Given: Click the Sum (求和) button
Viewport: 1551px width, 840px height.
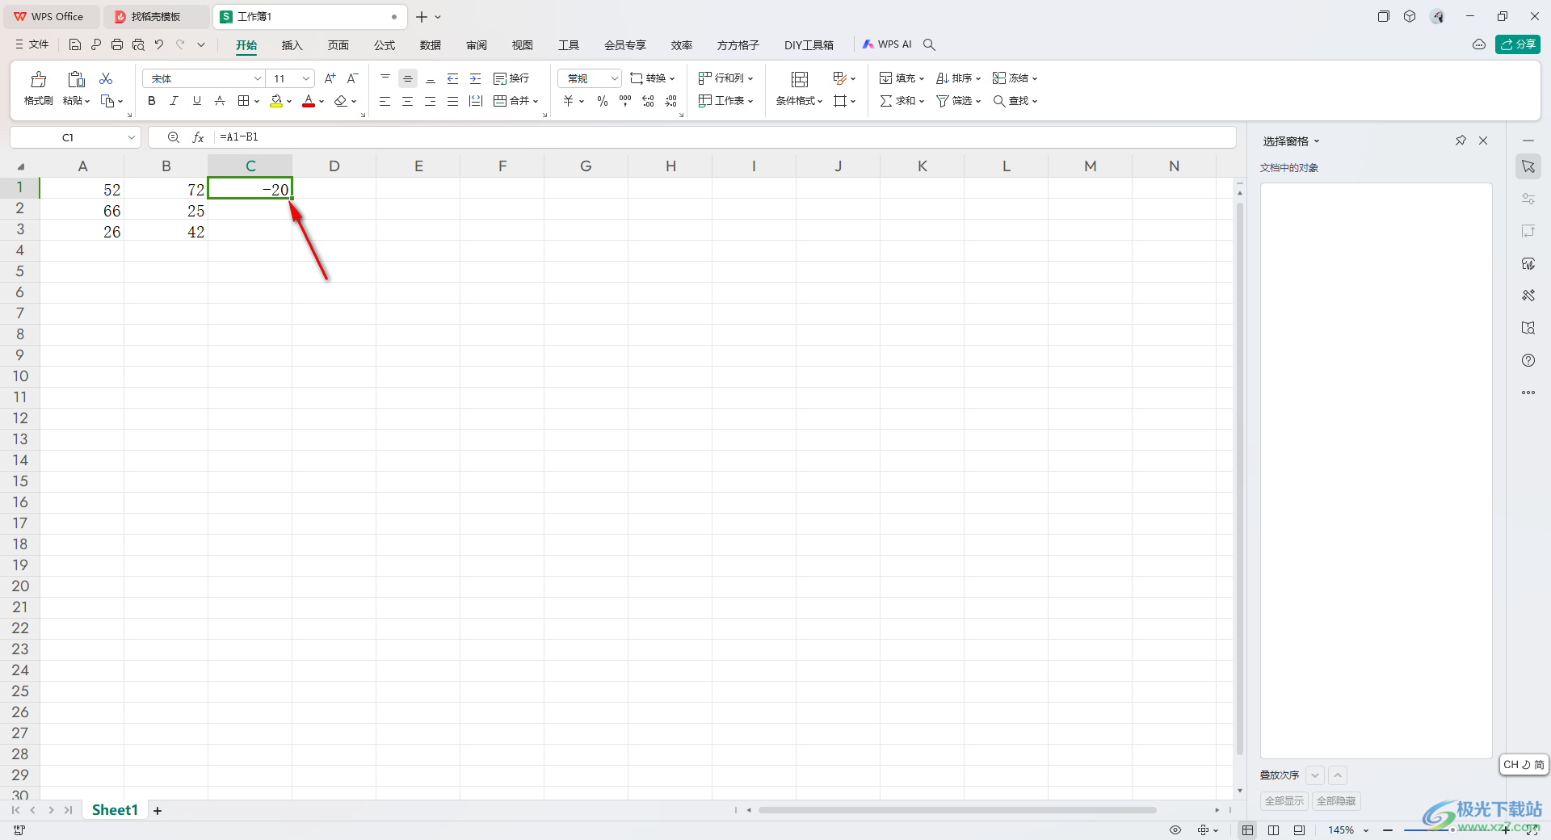Looking at the screenshot, I should 902,101.
